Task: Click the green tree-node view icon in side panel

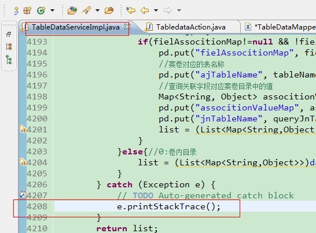Action: 9,60
